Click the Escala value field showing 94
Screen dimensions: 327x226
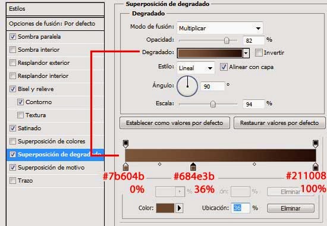(253, 104)
